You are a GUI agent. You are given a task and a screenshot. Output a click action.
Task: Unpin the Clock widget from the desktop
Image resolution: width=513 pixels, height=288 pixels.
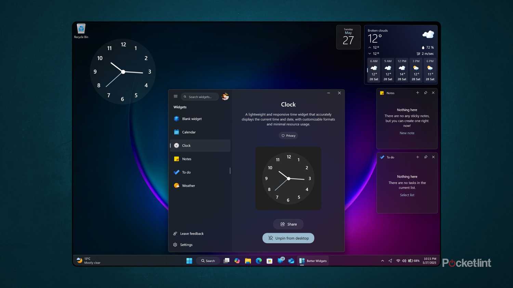(288, 238)
